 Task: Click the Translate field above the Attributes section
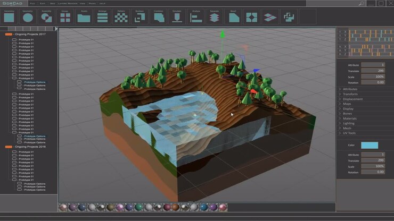point(373,71)
